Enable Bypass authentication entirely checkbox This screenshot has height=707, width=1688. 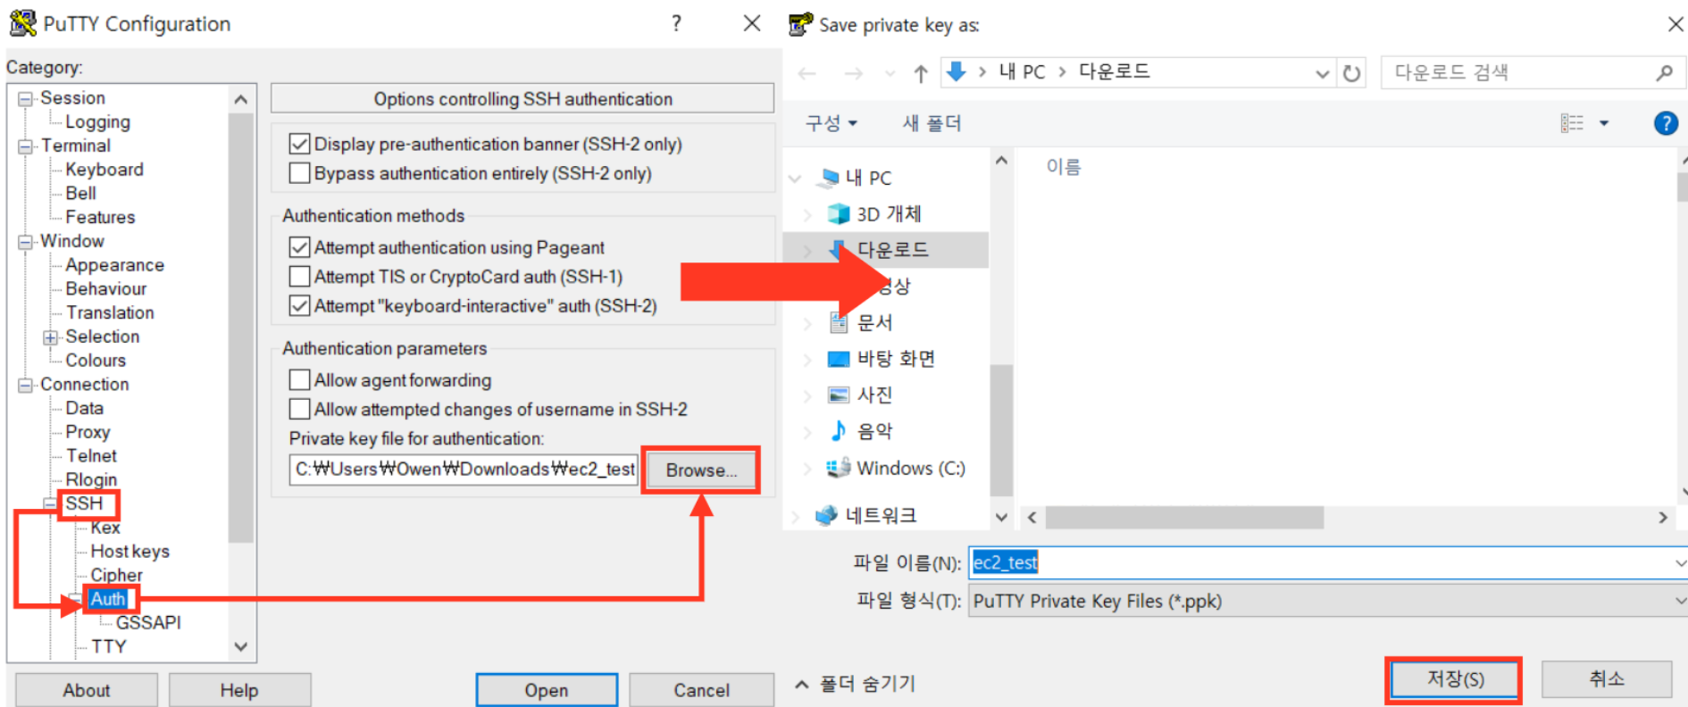299,173
